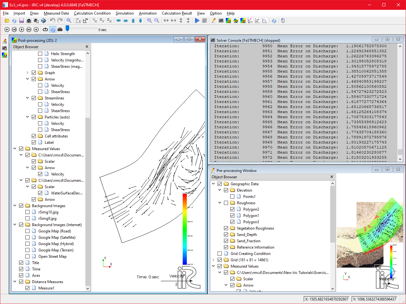Collapse the Streamlines folder

(27, 98)
